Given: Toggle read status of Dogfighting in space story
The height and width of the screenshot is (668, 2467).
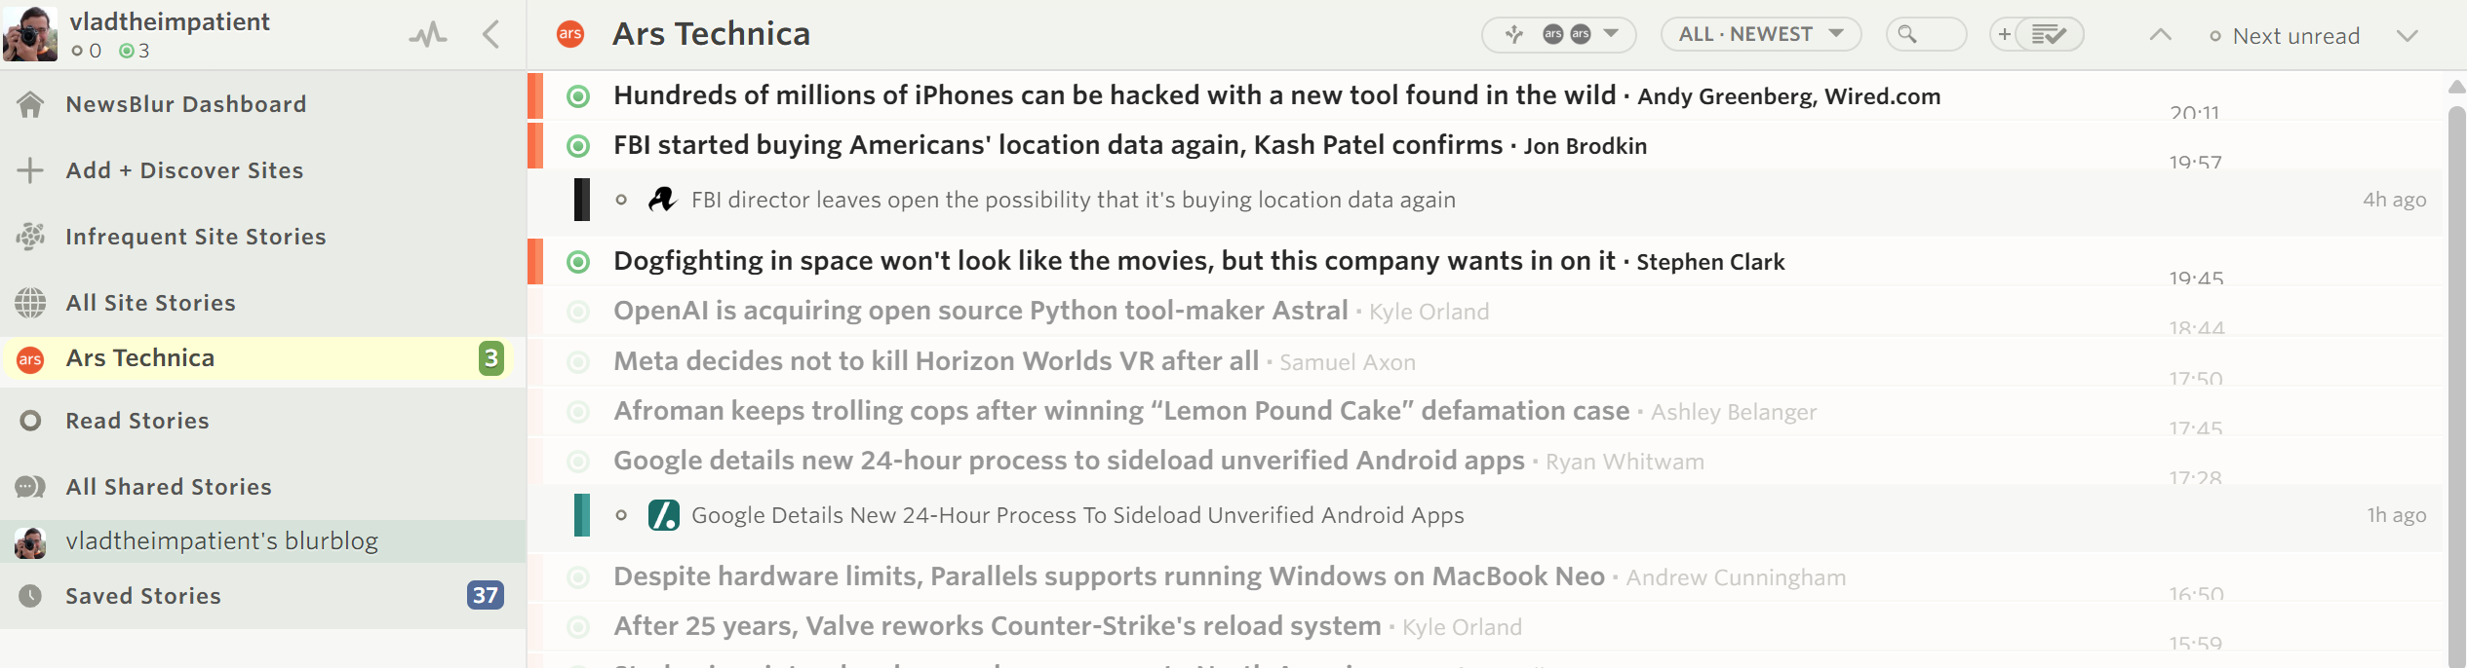Looking at the screenshot, I should [x=578, y=262].
